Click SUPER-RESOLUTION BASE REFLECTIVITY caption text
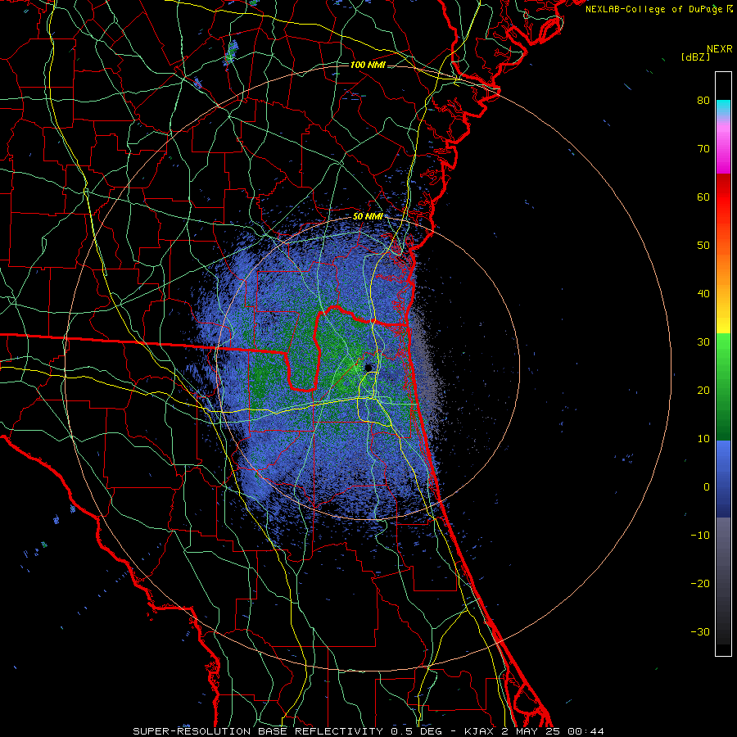Screen dimensions: 737x737 pos(258,731)
